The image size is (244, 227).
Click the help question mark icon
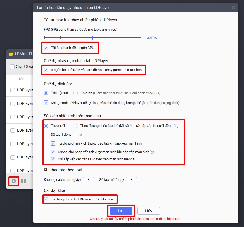point(152,152)
